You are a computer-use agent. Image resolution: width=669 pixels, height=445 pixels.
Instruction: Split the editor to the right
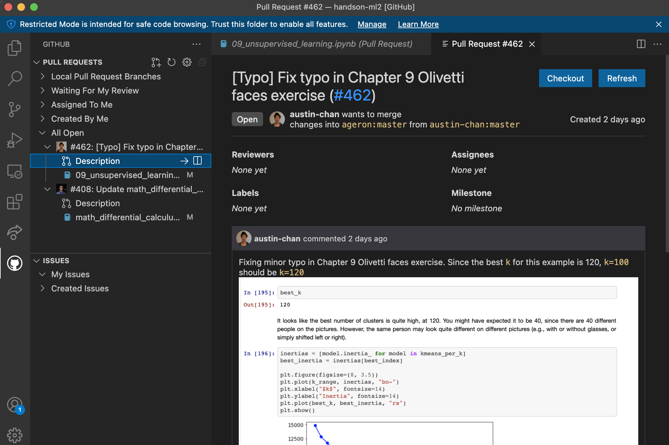(x=641, y=44)
